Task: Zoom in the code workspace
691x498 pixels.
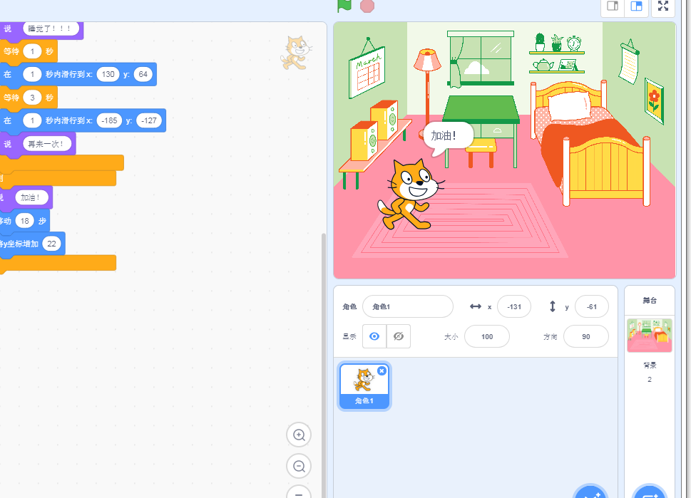Action: [299, 435]
